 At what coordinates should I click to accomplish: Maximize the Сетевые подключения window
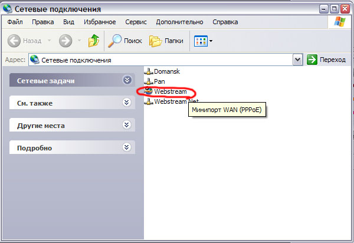(x=334, y=9)
